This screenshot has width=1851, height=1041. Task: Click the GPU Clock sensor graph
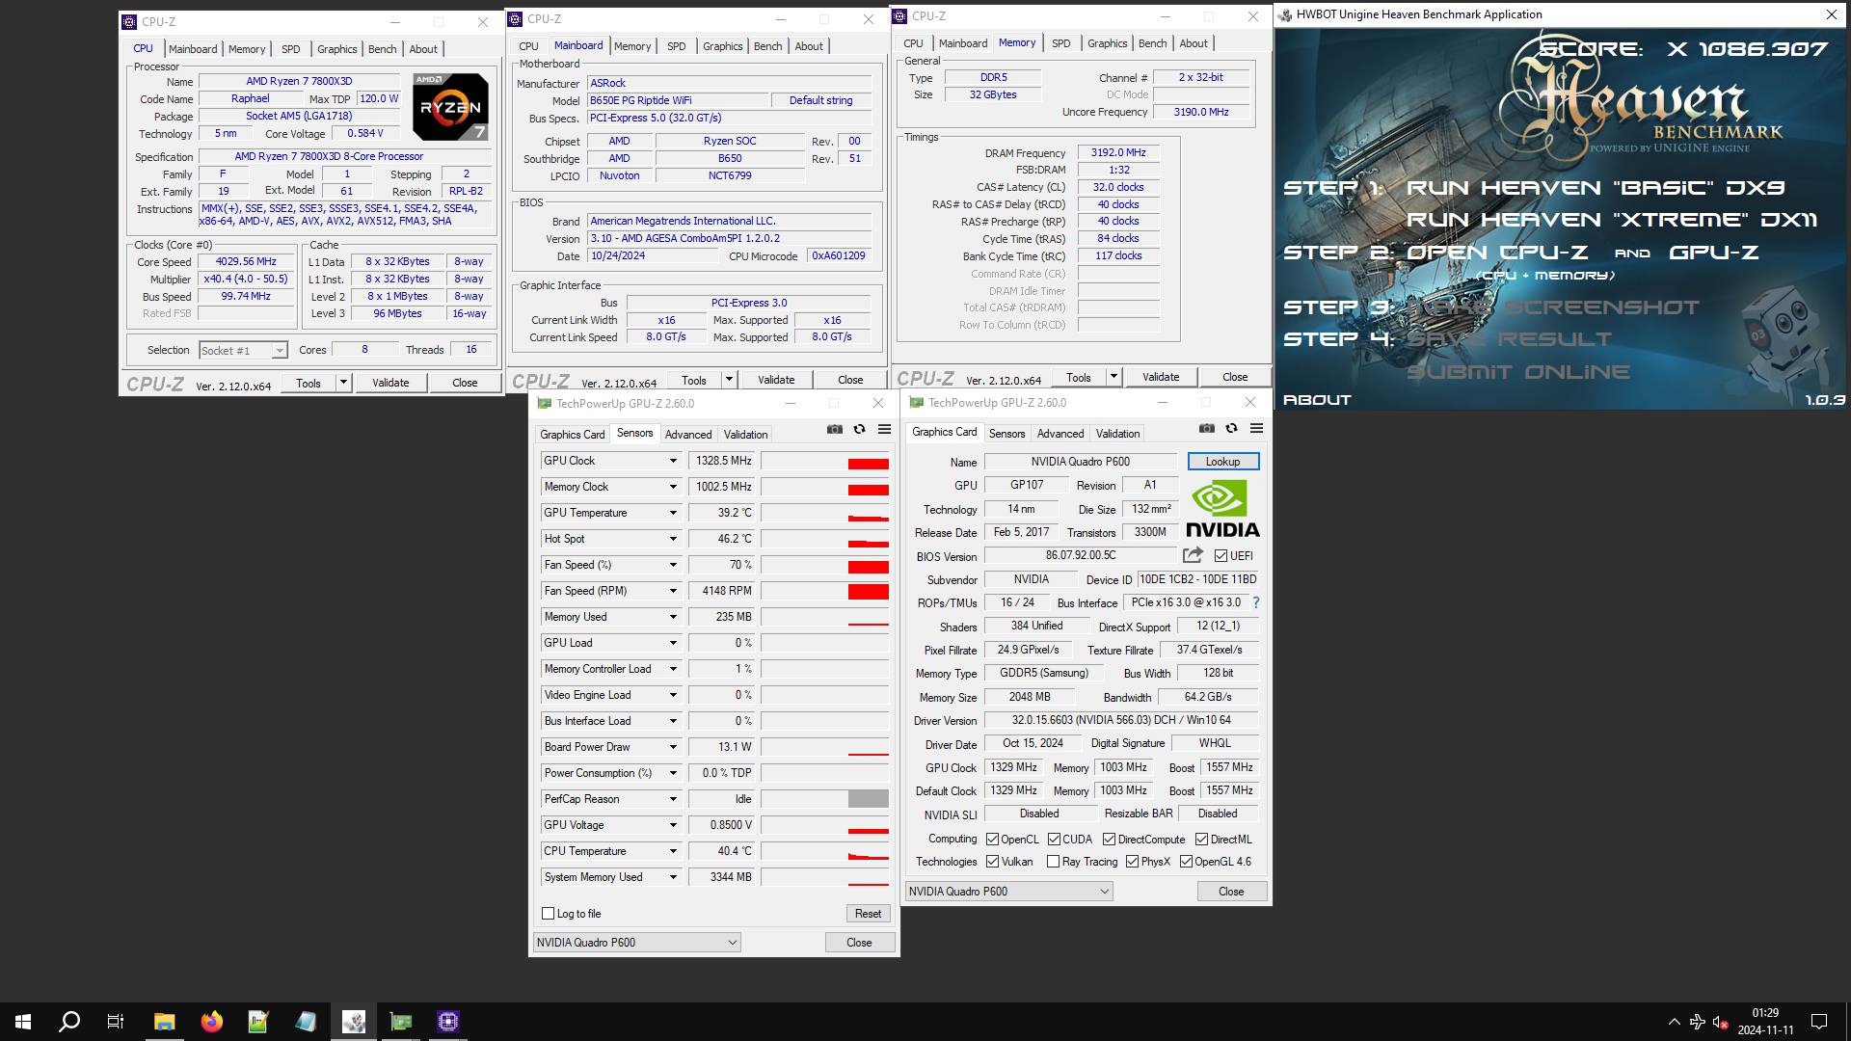[x=825, y=461]
